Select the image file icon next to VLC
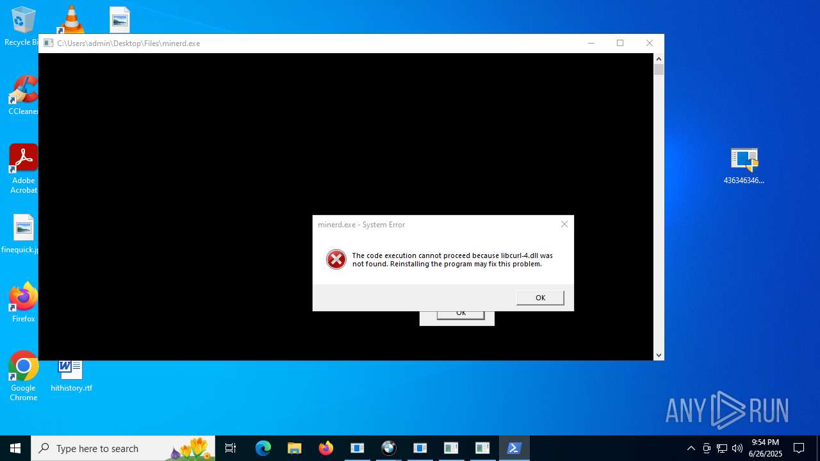The width and height of the screenshot is (820, 461). (x=119, y=20)
